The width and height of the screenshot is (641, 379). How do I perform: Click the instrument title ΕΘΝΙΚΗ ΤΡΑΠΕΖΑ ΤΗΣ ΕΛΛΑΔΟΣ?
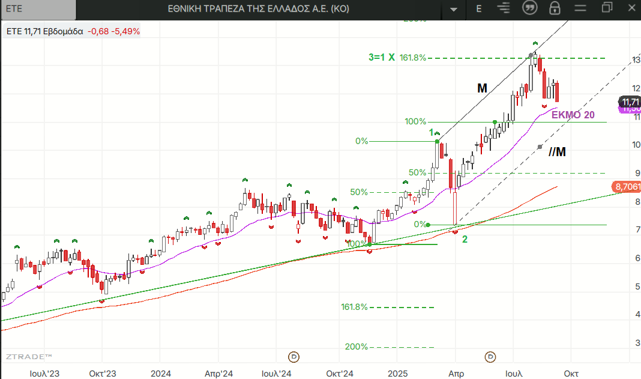point(258,8)
